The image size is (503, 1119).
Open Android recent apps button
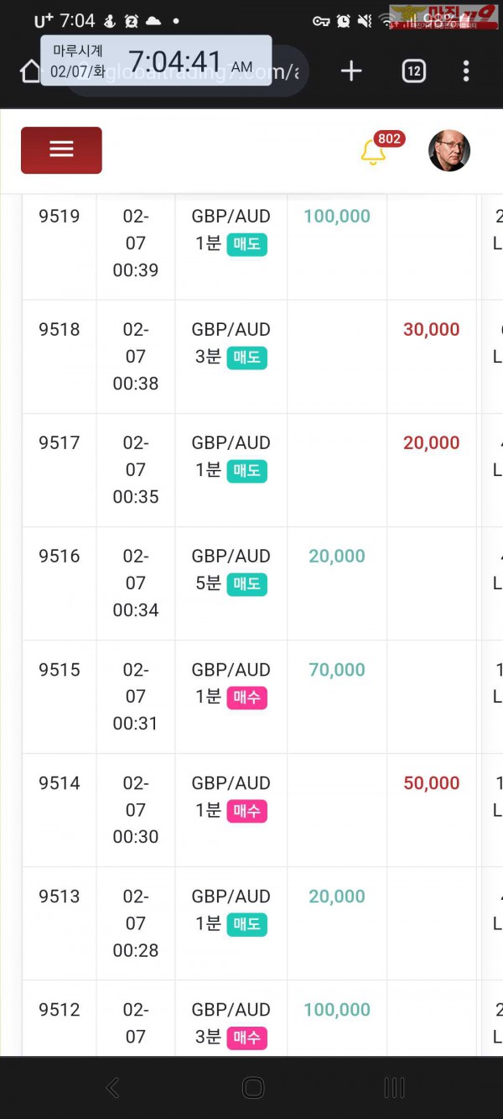[394, 1088]
